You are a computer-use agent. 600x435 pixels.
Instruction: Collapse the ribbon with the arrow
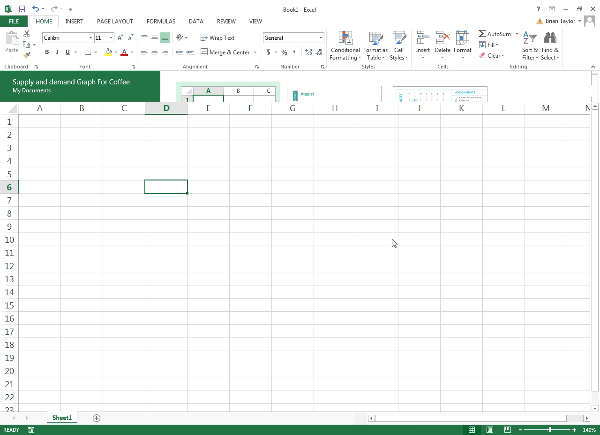(593, 67)
